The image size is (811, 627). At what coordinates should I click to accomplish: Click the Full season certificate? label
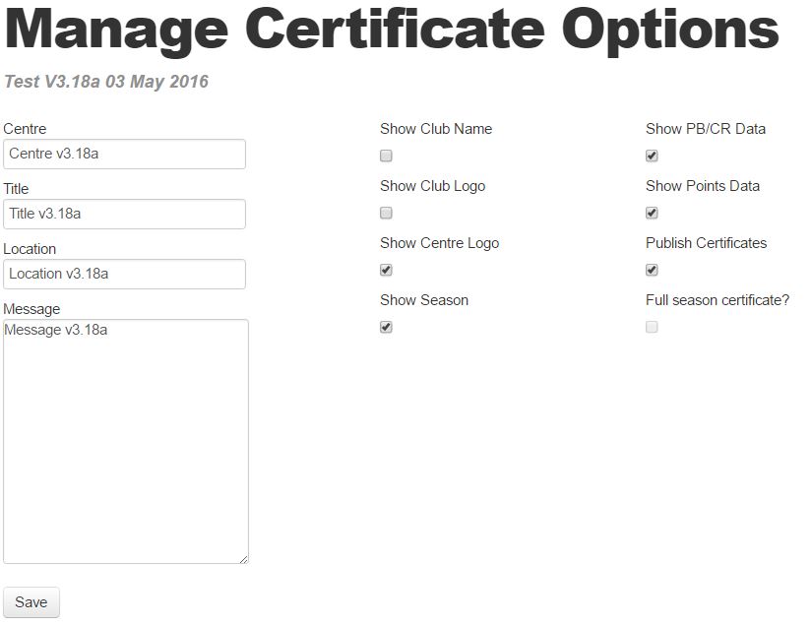point(717,300)
